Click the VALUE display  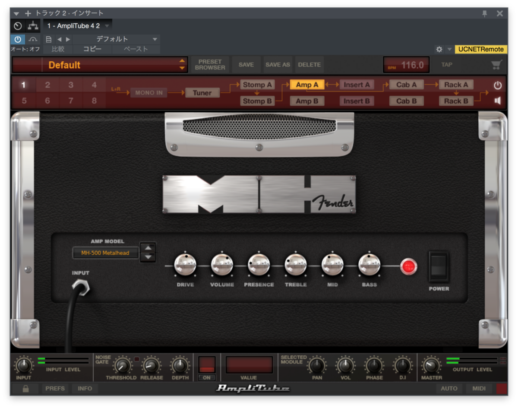[x=249, y=365]
